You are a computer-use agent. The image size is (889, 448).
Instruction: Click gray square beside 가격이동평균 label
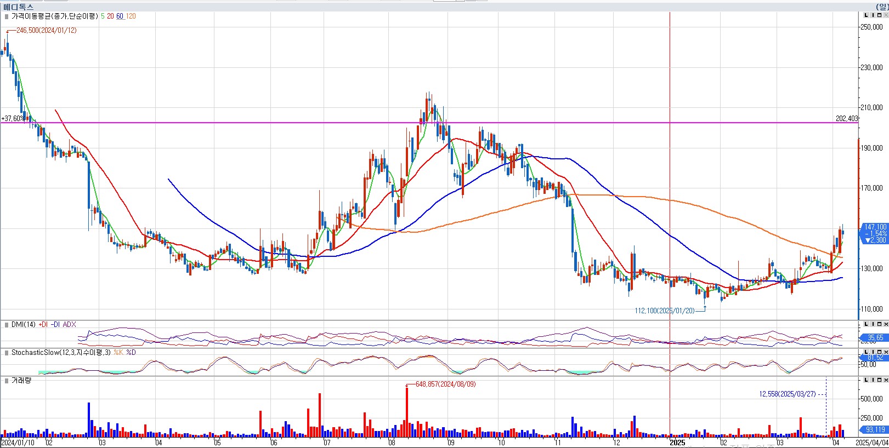coord(7,16)
